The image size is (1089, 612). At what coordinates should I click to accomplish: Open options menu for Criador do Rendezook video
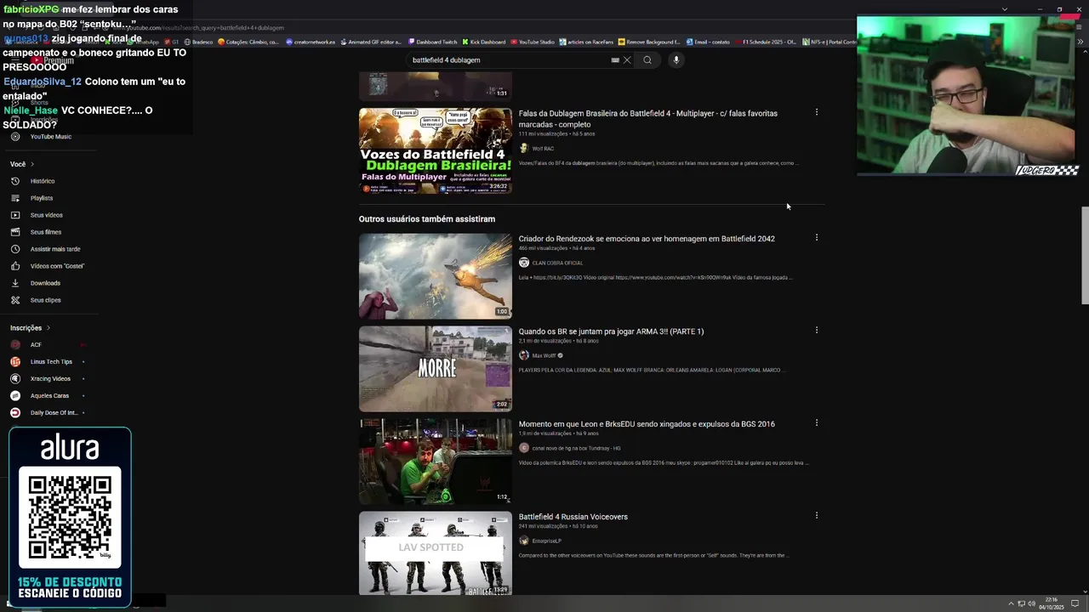tap(817, 238)
